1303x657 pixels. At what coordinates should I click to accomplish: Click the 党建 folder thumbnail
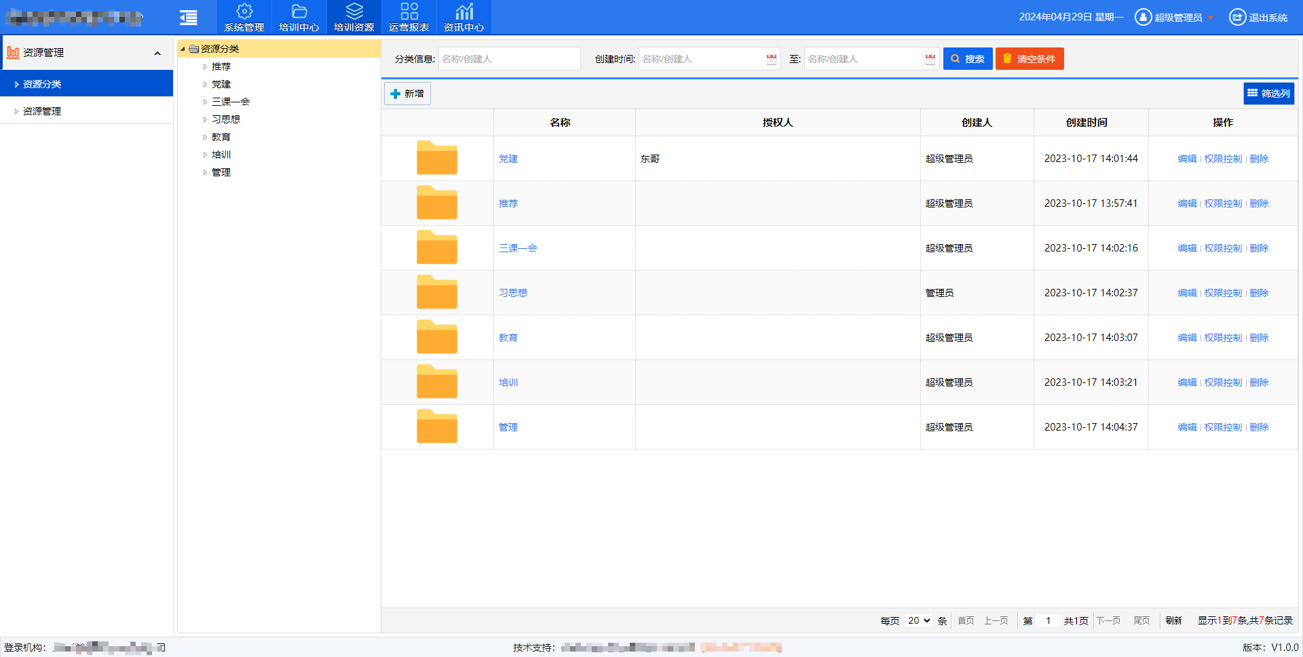tap(437, 158)
